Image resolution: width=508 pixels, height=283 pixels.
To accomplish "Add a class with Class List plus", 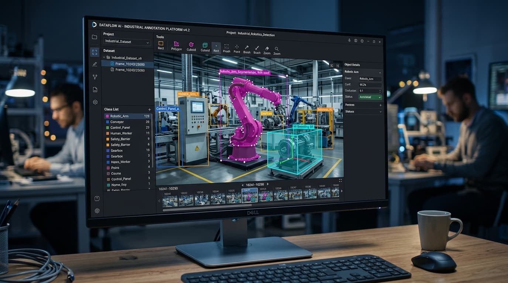I will coord(150,110).
